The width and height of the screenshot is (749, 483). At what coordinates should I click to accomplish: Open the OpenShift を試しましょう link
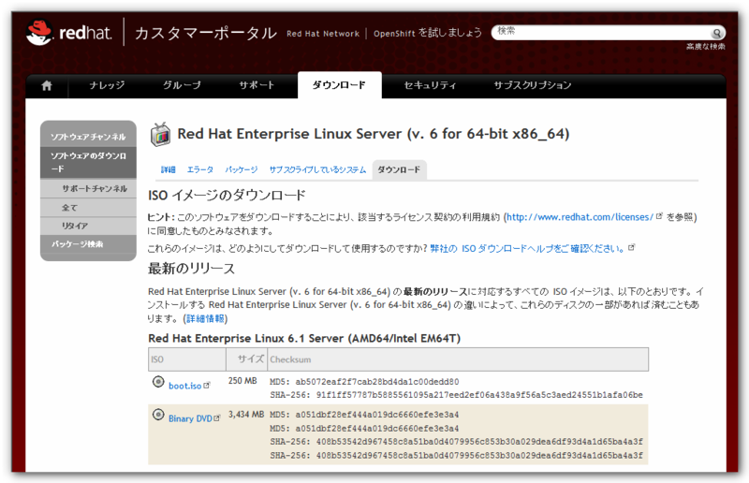point(428,33)
